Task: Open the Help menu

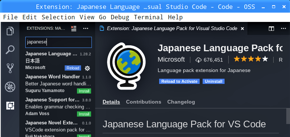Action: click(175, 17)
